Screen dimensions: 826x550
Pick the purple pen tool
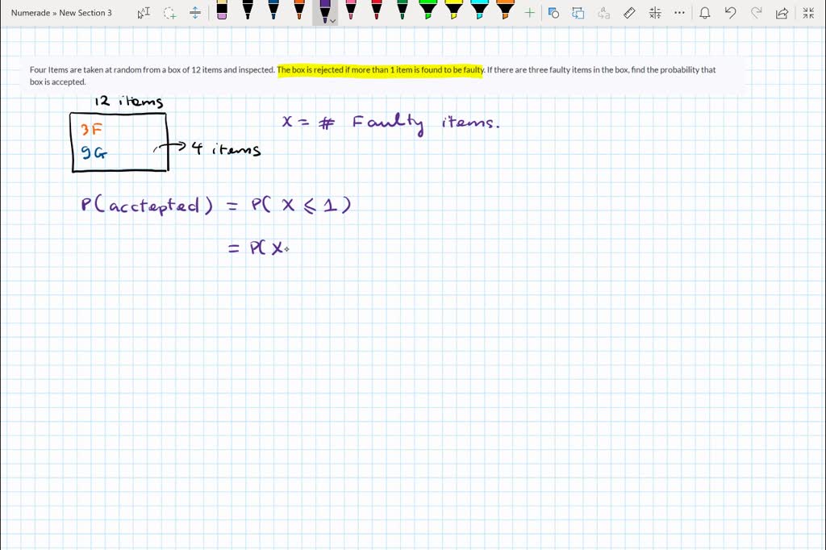point(324,11)
